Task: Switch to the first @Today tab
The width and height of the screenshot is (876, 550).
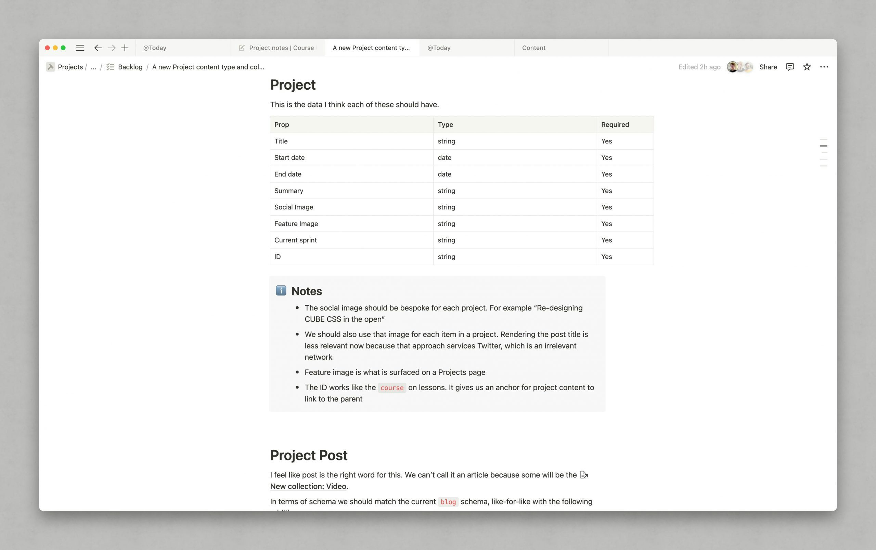Action: 182,48
